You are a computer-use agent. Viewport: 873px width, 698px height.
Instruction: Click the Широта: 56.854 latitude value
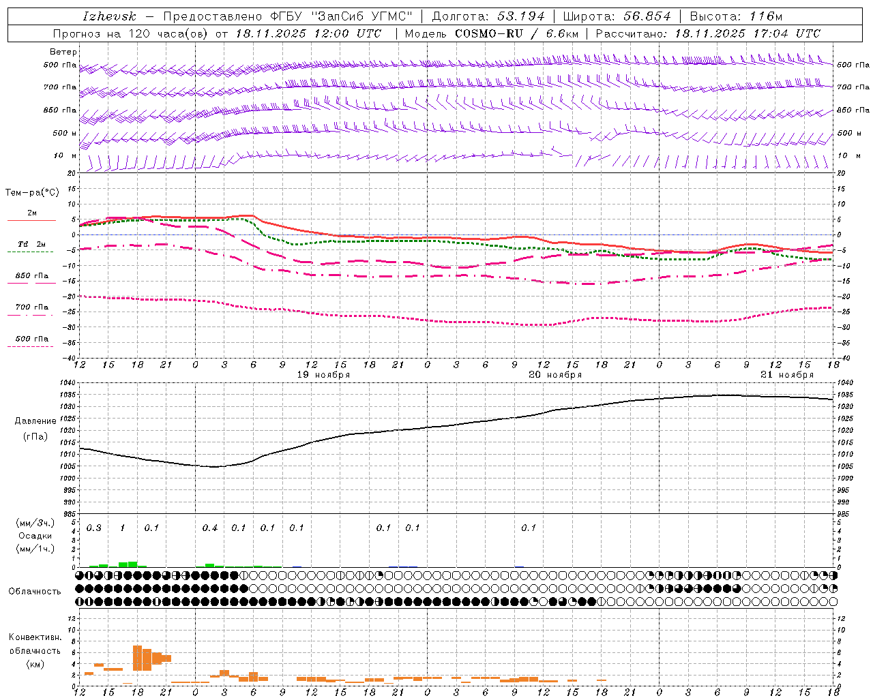(x=617, y=16)
